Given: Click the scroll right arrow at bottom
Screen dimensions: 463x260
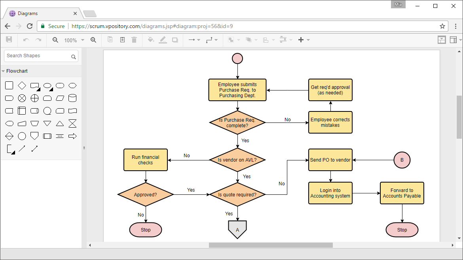Looking at the screenshot, I should point(452,245).
